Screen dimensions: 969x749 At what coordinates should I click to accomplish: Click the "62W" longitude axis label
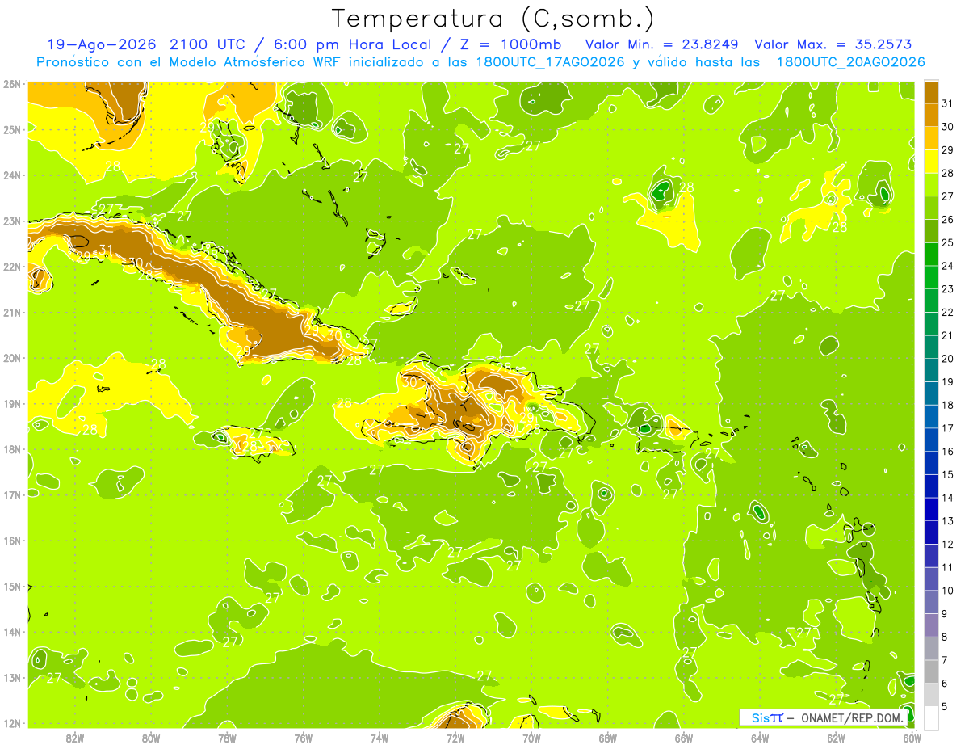[836, 737]
